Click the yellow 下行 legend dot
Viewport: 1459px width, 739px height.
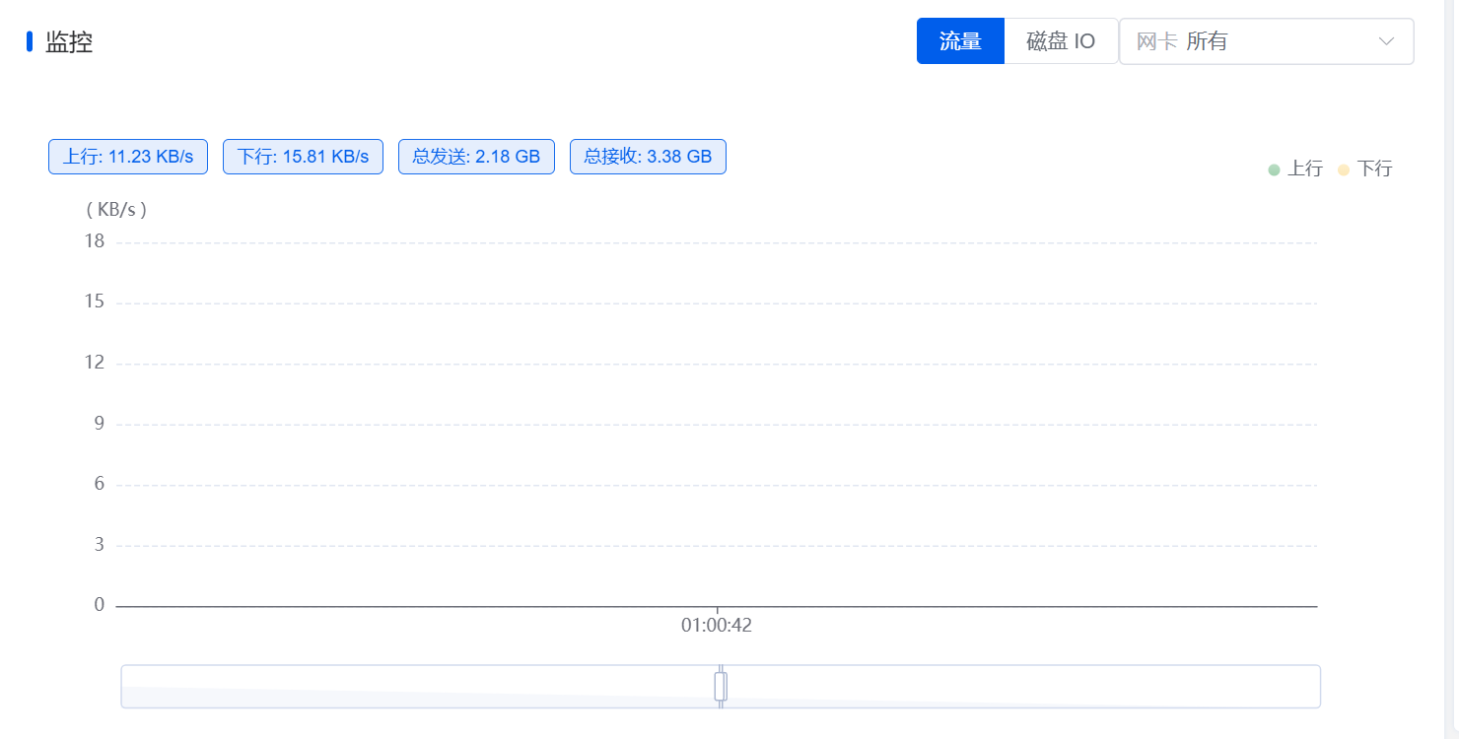[1343, 169]
